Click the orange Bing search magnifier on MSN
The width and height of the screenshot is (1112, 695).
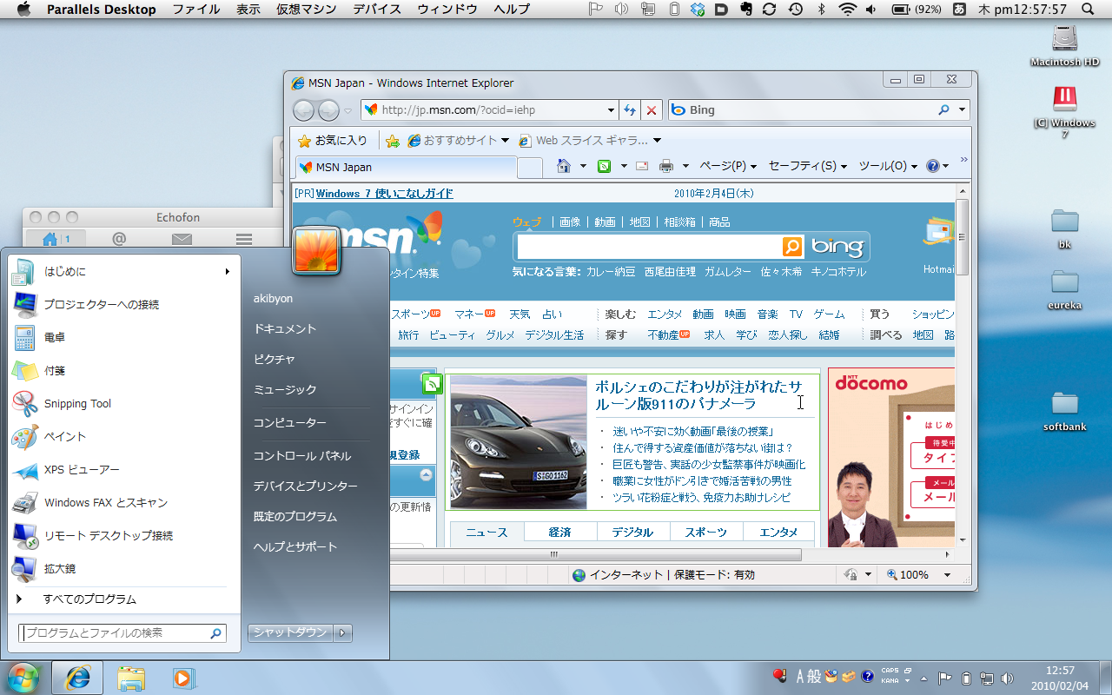(792, 247)
